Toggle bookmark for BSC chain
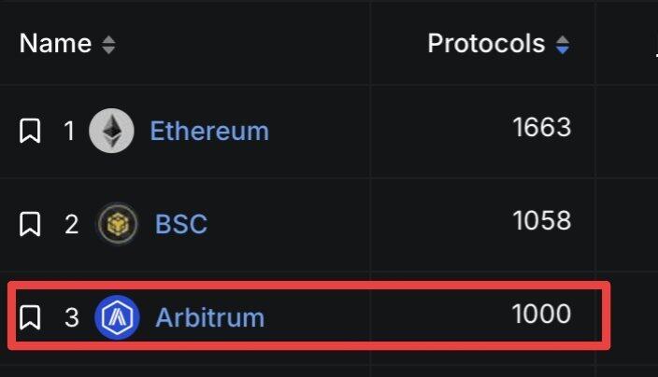 click(30, 224)
